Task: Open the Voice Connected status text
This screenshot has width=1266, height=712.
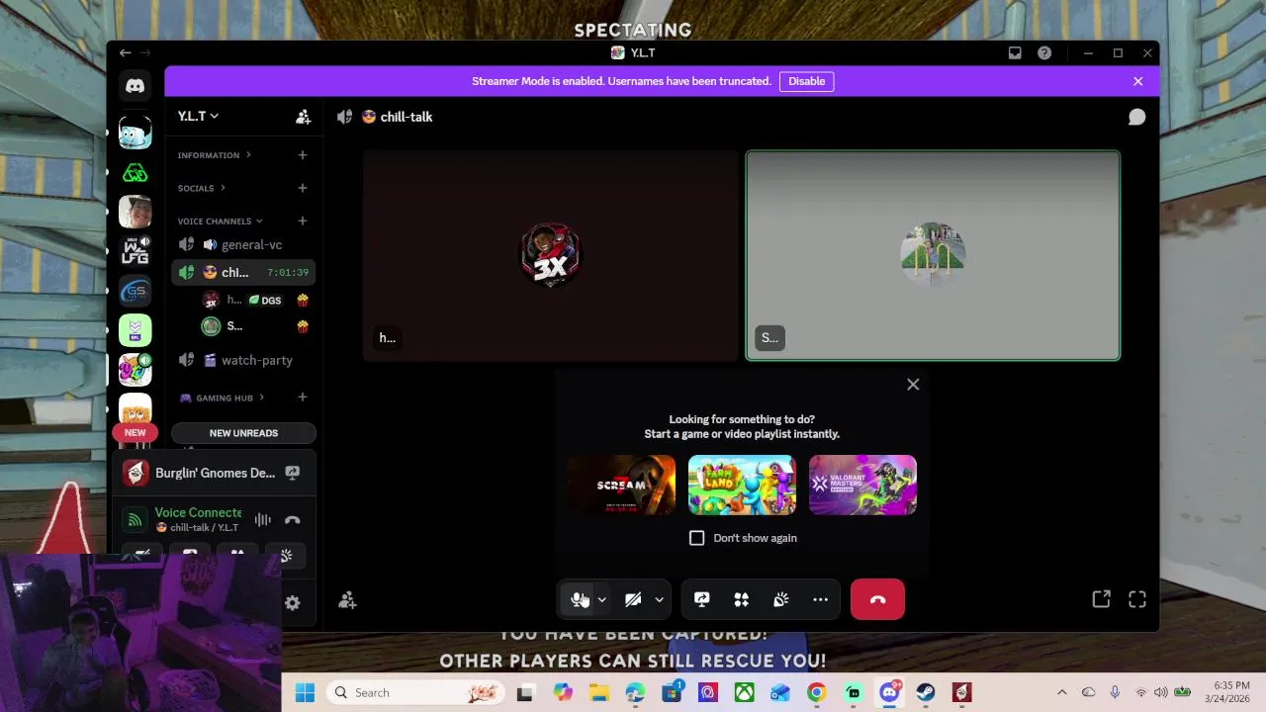Action: coord(198,512)
